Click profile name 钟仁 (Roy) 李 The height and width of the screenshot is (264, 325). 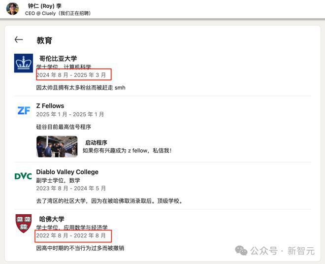pos(44,6)
